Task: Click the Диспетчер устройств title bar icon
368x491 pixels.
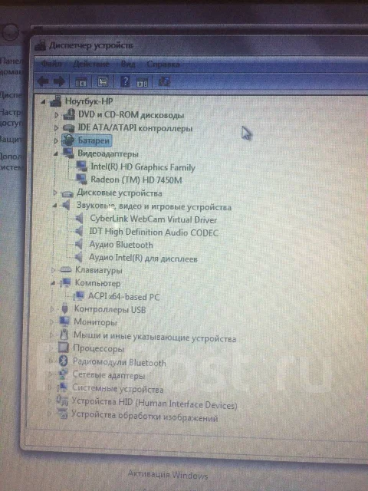Action: pos(41,45)
